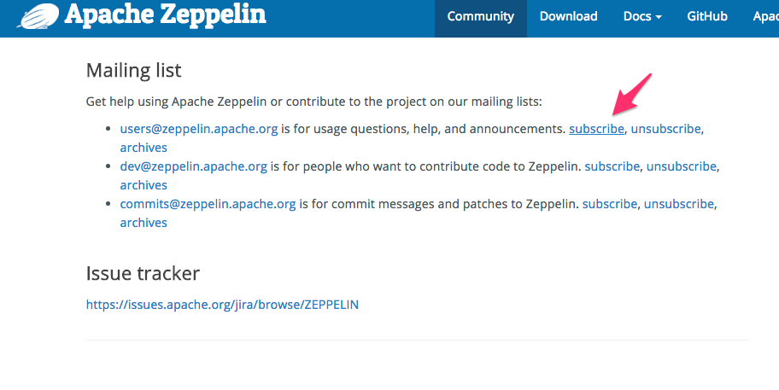The width and height of the screenshot is (779, 390).
Task: Open archives for the users list
Action: click(143, 148)
